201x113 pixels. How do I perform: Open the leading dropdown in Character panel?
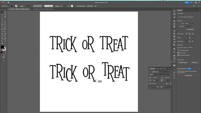click(171, 78)
